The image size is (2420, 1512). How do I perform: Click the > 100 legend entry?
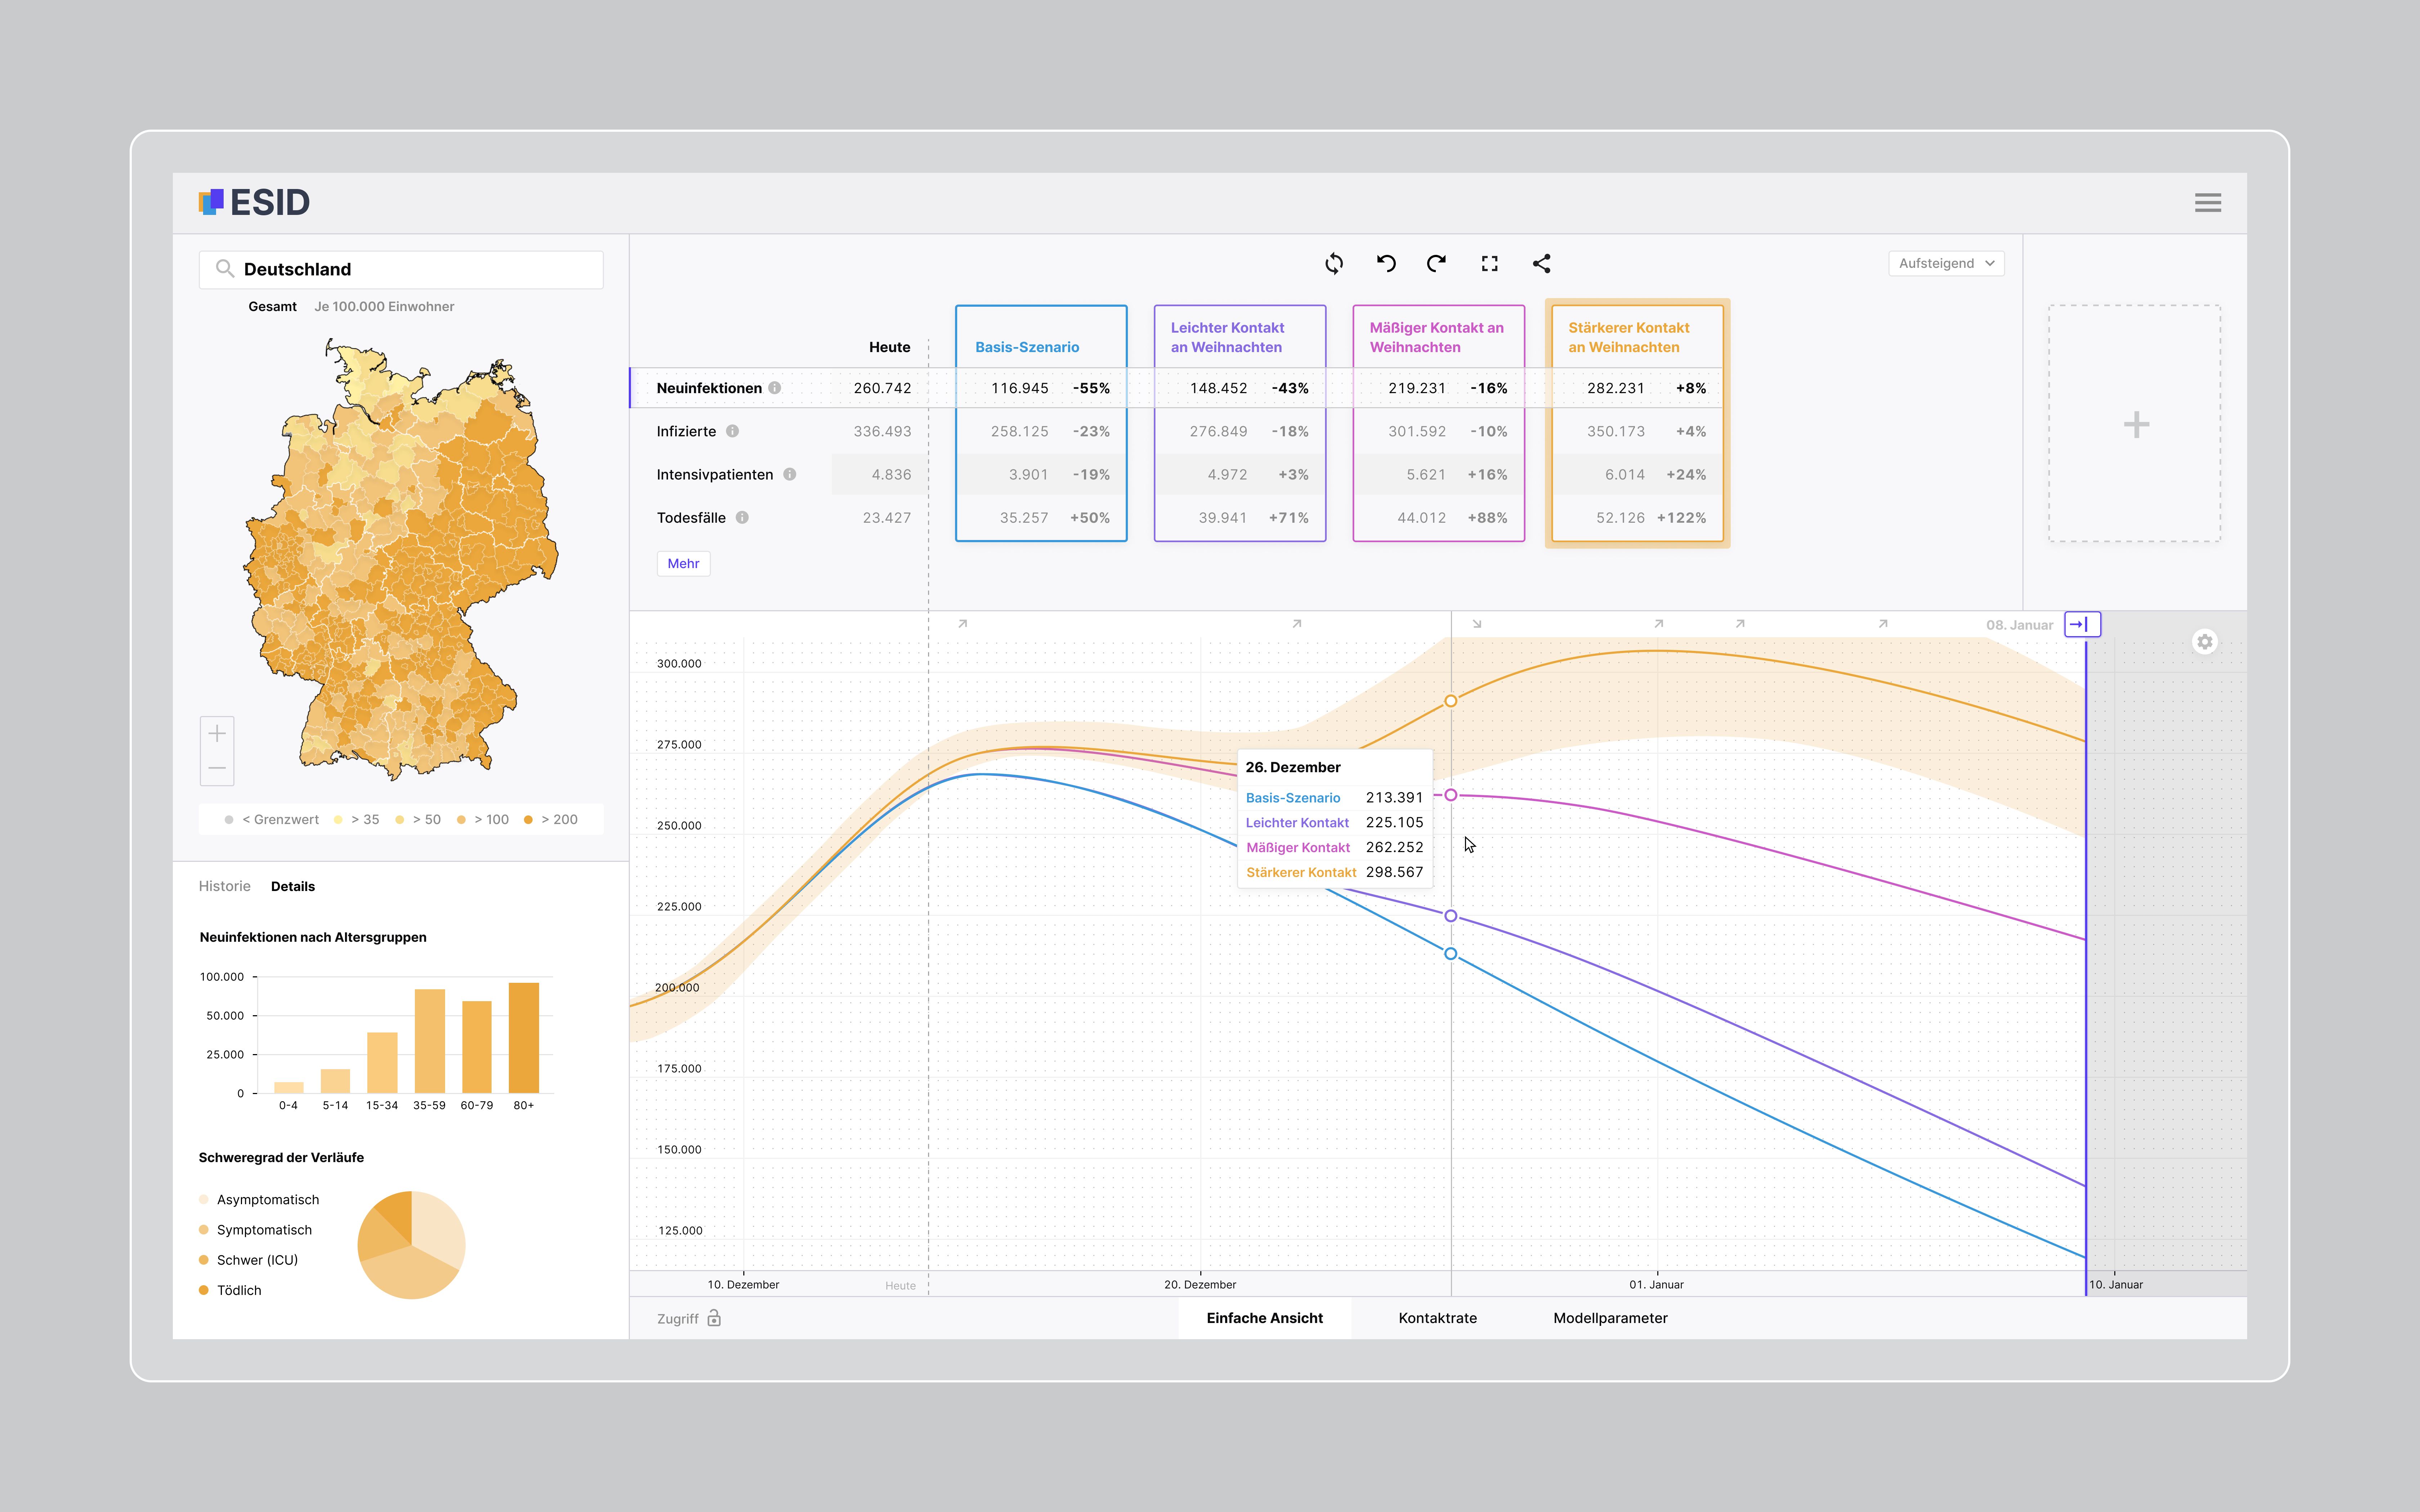click(x=483, y=820)
